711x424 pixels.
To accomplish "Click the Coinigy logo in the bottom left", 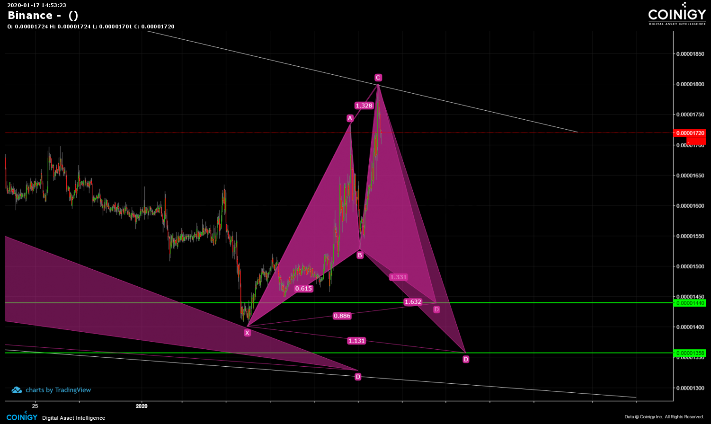I will [x=22, y=417].
